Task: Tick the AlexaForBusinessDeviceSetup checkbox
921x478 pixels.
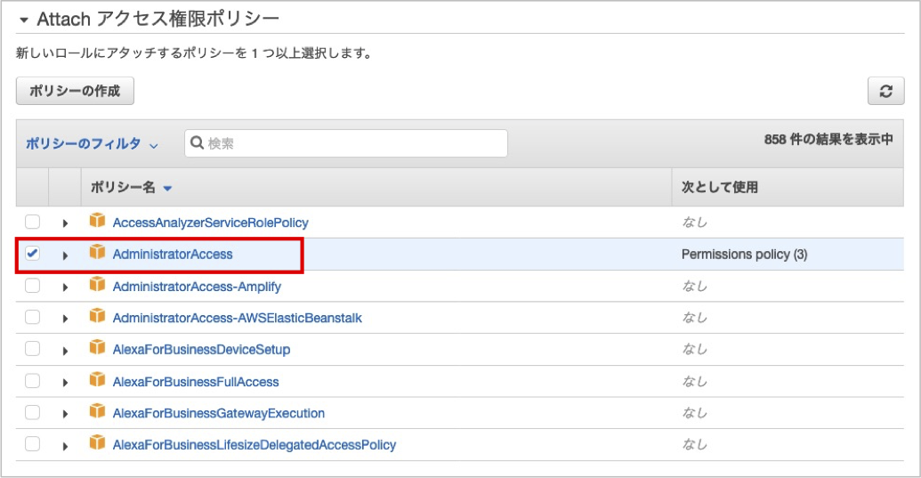Action: tap(32, 349)
